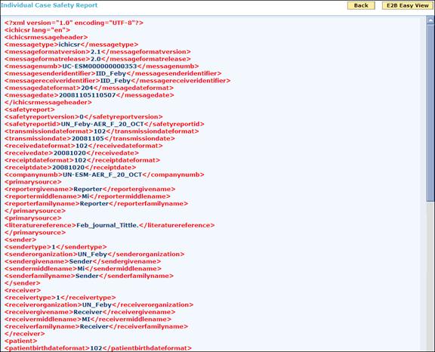
Task: Open the E2B Easy View
Action: click(x=408, y=5)
